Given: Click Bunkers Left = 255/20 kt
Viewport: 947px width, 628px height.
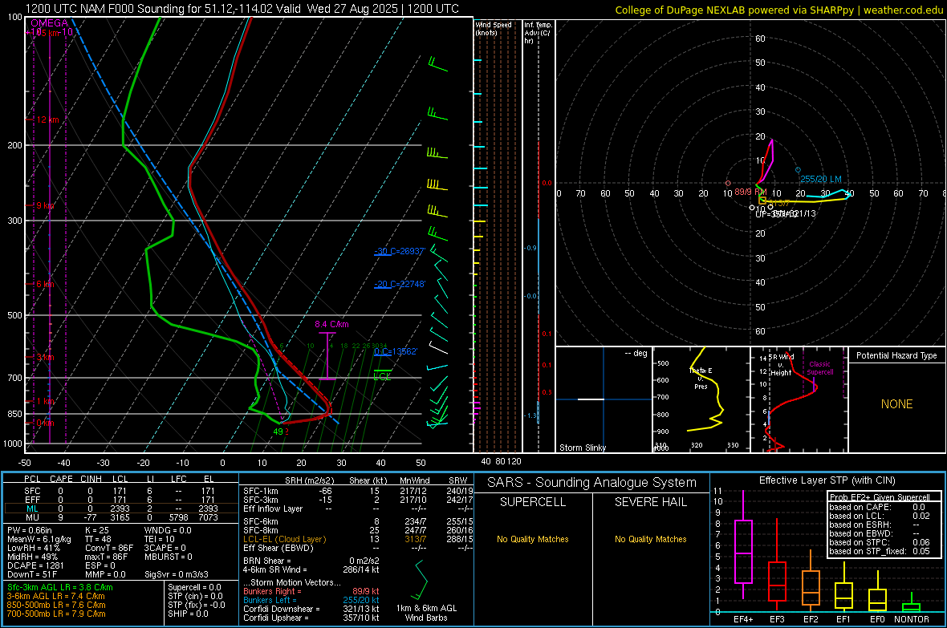Looking at the screenshot, I should click(x=311, y=600).
